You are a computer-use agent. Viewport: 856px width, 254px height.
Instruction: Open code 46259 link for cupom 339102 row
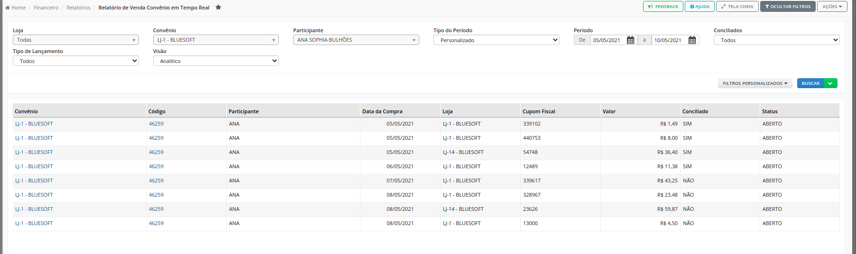pyautogui.click(x=156, y=124)
